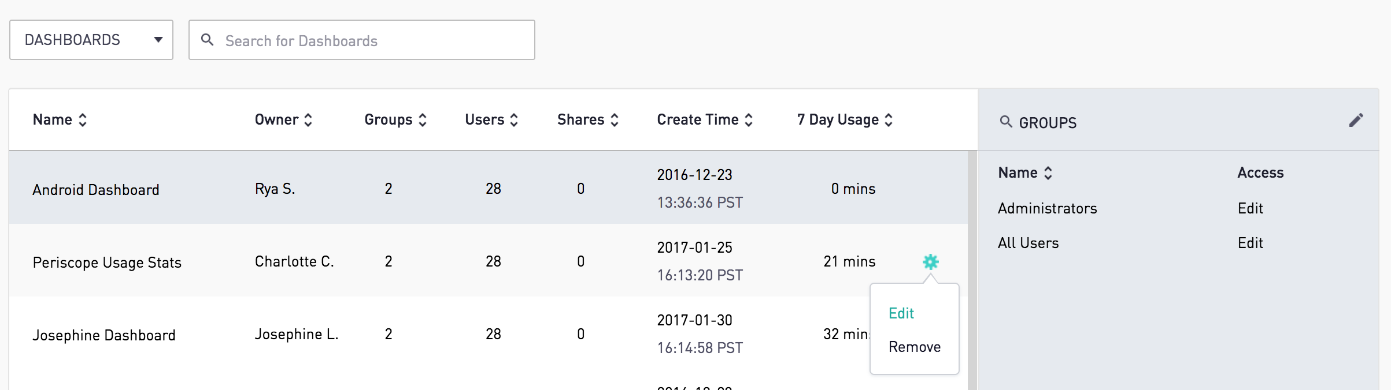Click the magnifier icon beside GROUPS
Viewport: 1391px width, 390px height.
pyautogui.click(x=1006, y=122)
